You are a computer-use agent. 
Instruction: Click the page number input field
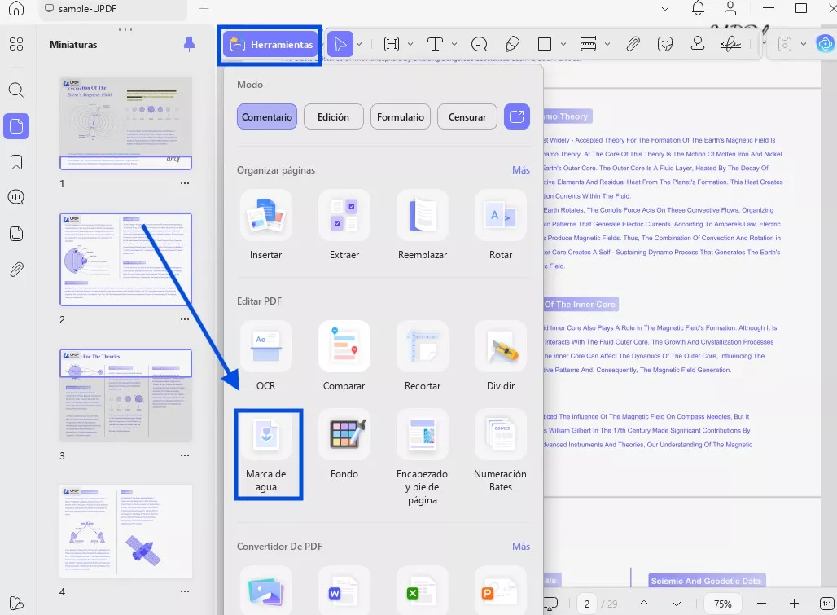[587, 604]
